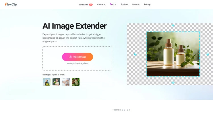Click the dashed drag & drop upload area

[x=77, y=58]
